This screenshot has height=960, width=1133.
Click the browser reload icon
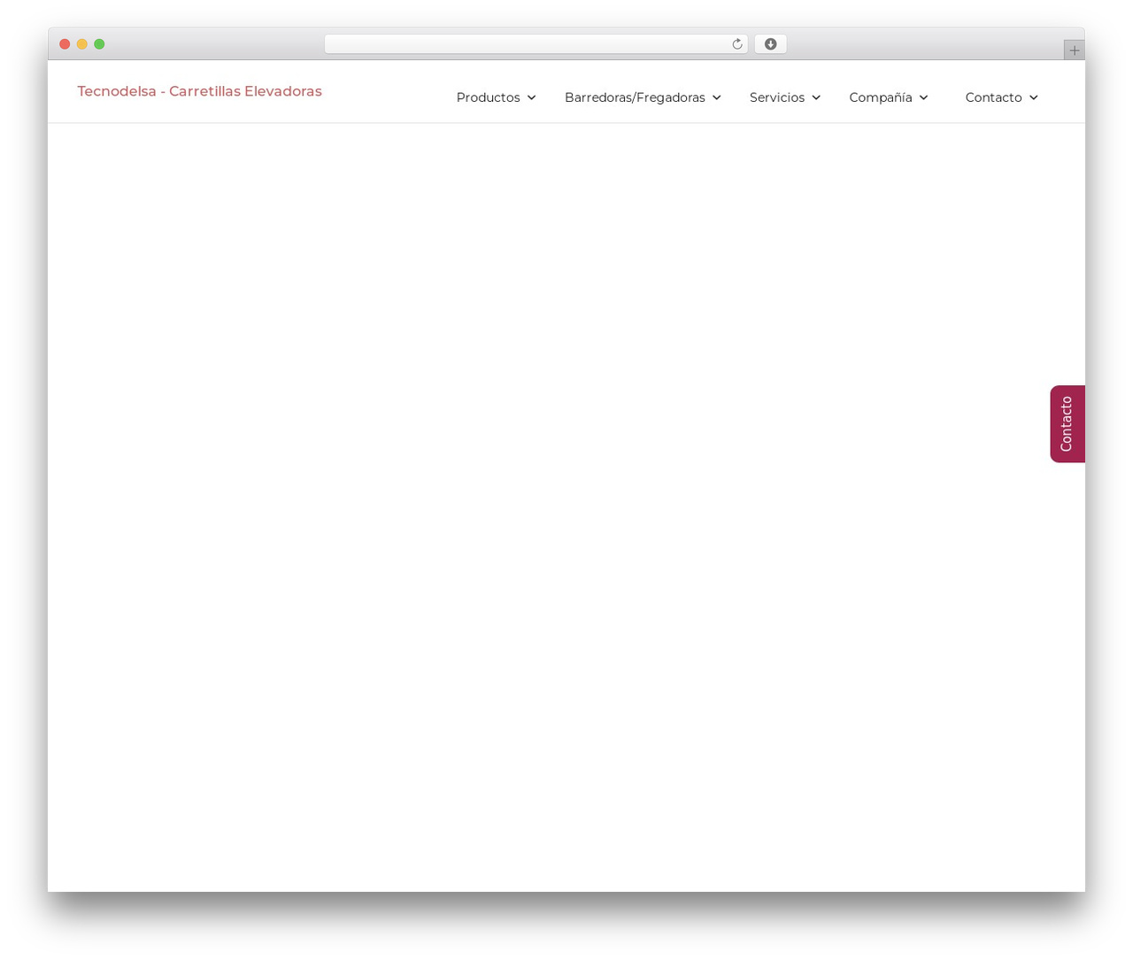[x=736, y=44]
